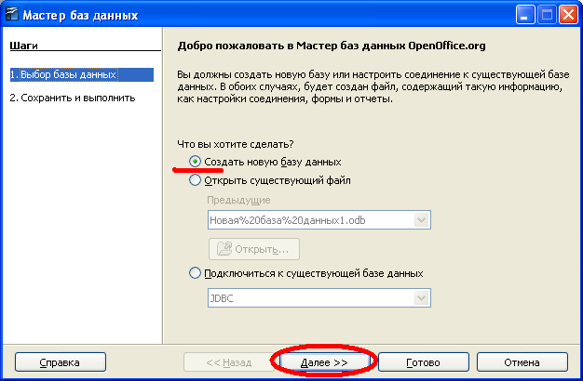Choose Открыть существующий файл radio button
583x381 pixels.
tap(195, 180)
